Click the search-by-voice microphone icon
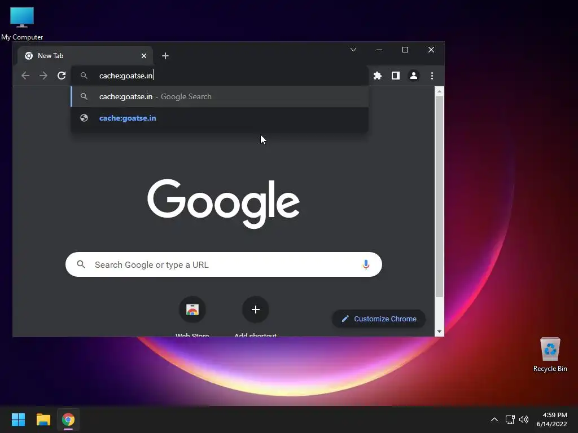This screenshot has width=578, height=433. tap(366, 264)
